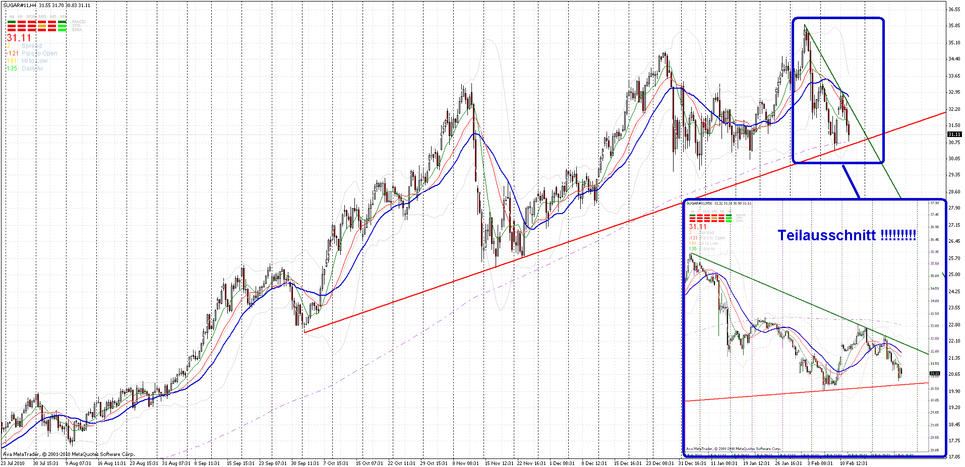Click the Daily Av label

click(32, 69)
